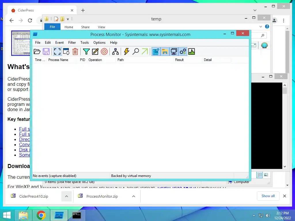
Task: Click the CiderPress screenshot thumbnail
Action: click(21, 43)
